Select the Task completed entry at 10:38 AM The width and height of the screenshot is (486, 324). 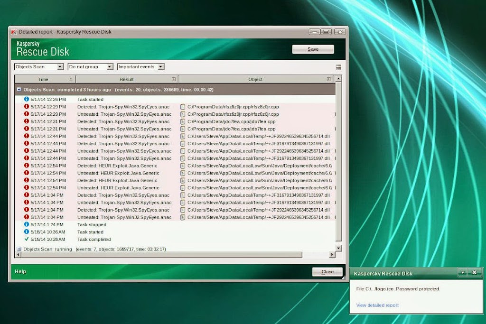[x=175, y=240]
